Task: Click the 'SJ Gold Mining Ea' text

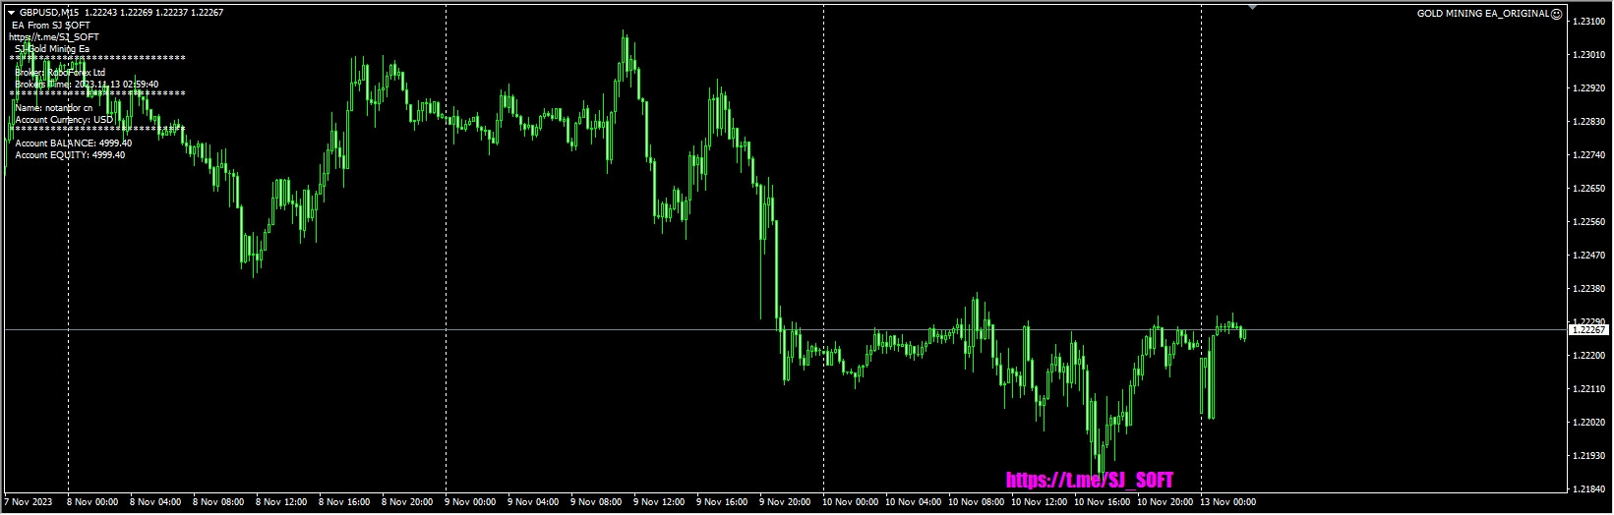Action: [x=52, y=48]
